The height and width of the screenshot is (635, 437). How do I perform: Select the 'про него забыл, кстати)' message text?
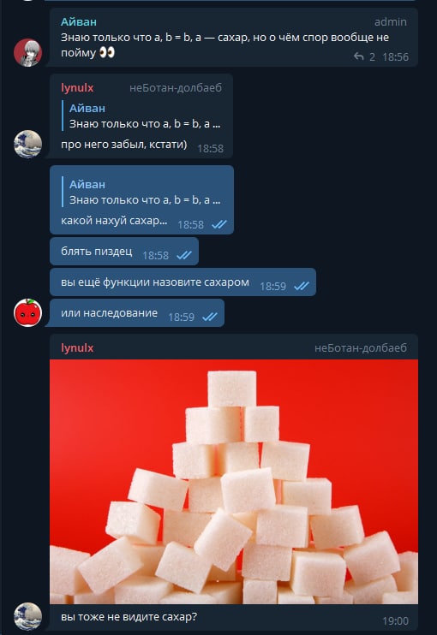(x=124, y=144)
